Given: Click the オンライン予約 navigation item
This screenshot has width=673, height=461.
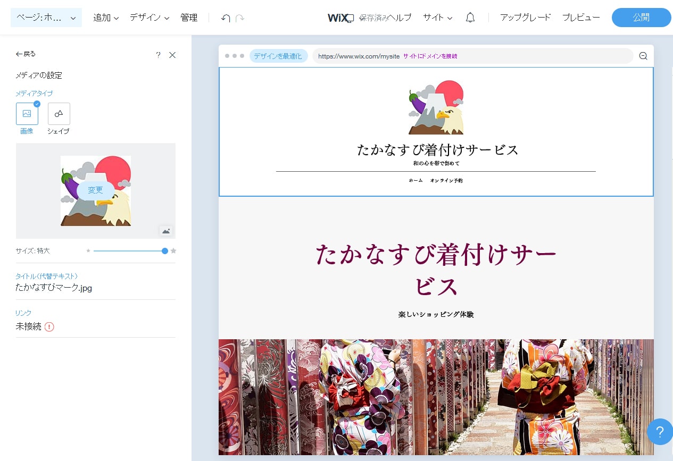Looking at the screenshot, I should pyautogui.click(x=446, y=181).
